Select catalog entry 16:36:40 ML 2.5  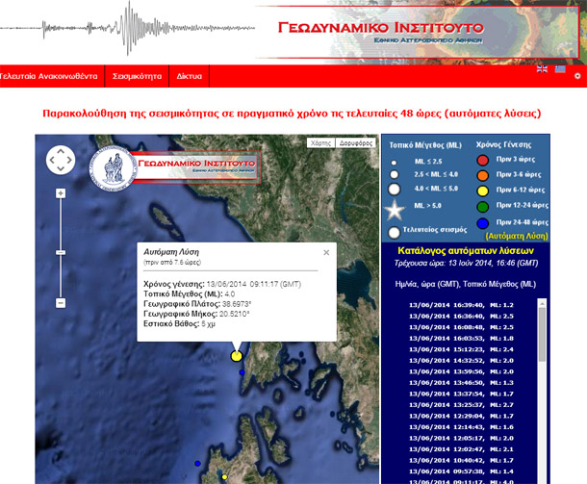[461, 317]
